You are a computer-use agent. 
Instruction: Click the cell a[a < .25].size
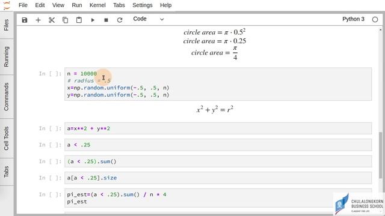pos(218,178)
